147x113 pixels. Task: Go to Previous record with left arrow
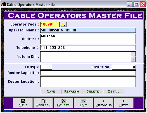(x=104, y=103)
